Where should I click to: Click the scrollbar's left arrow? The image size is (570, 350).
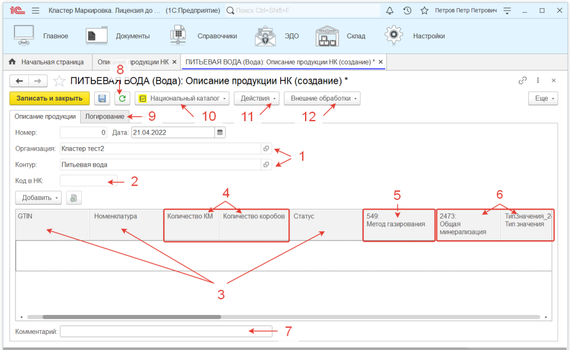tap(22, 317)
